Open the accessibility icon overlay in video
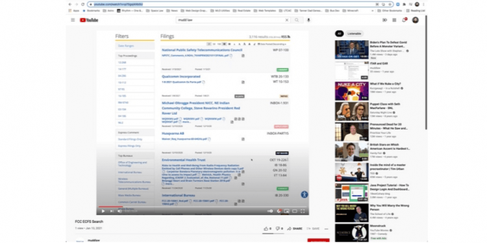 pyautogui.click(x=304, y=194)
